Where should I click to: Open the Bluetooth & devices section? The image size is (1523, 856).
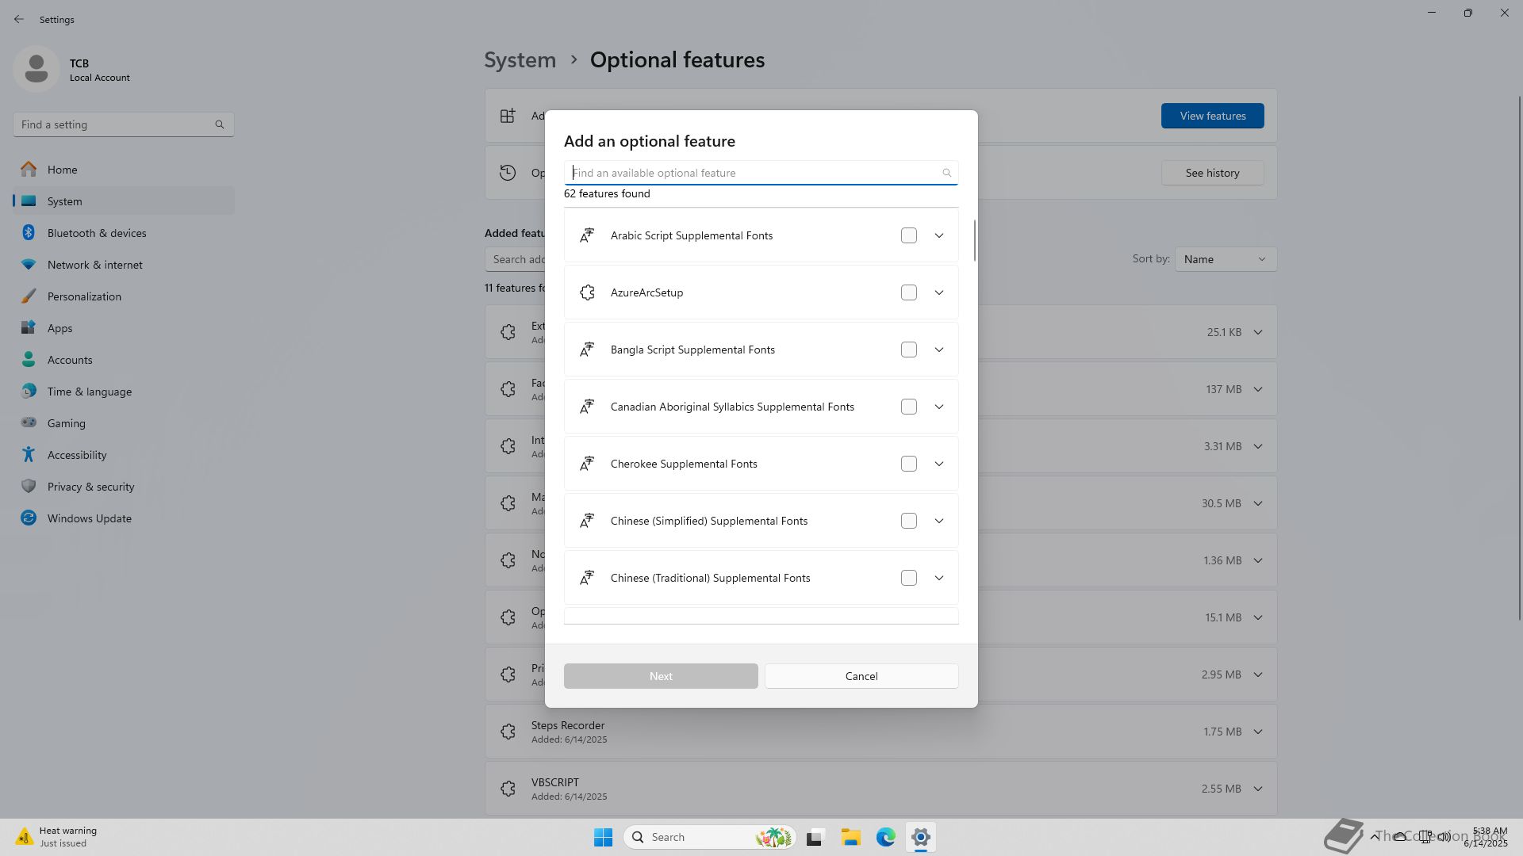click(97, 233)
